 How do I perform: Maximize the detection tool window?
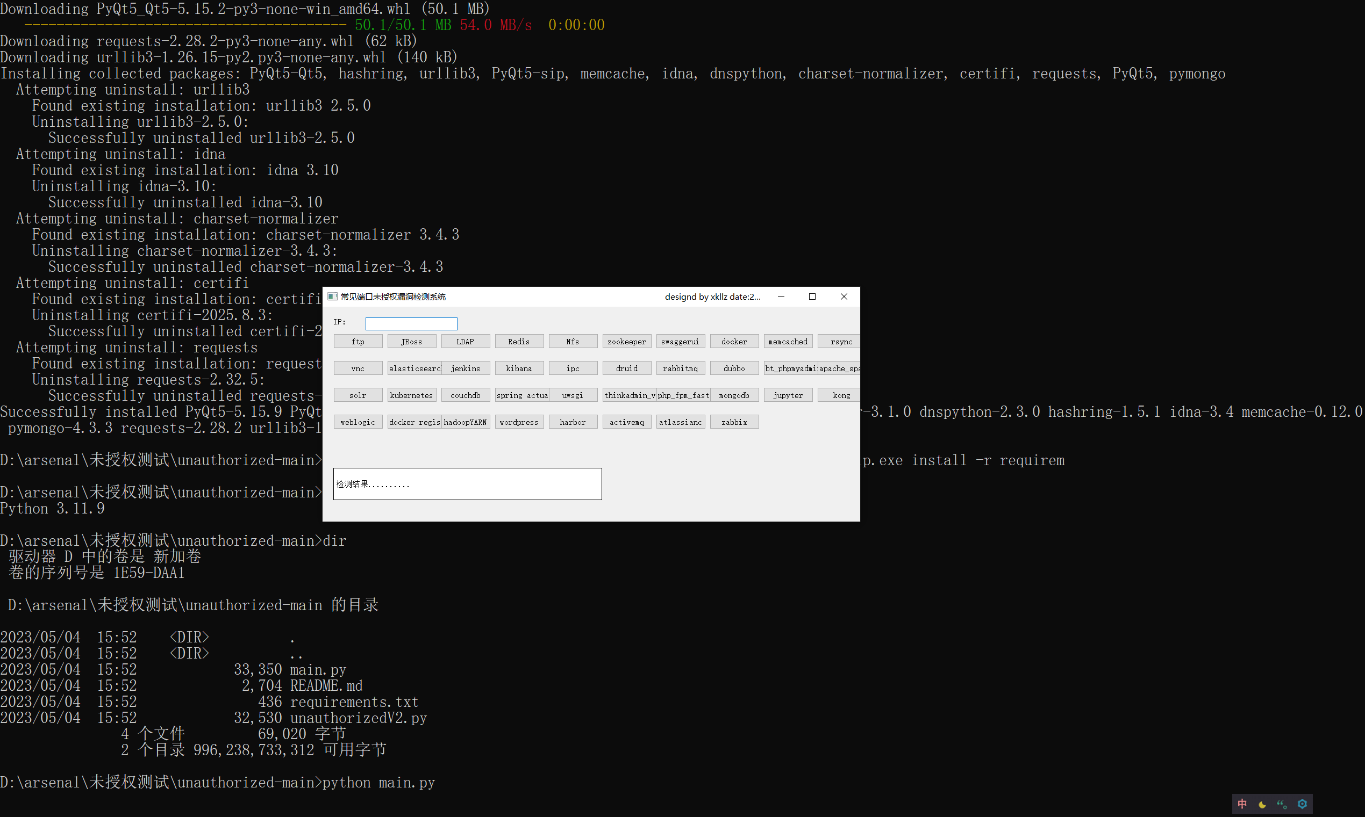[x=812, y=297]
